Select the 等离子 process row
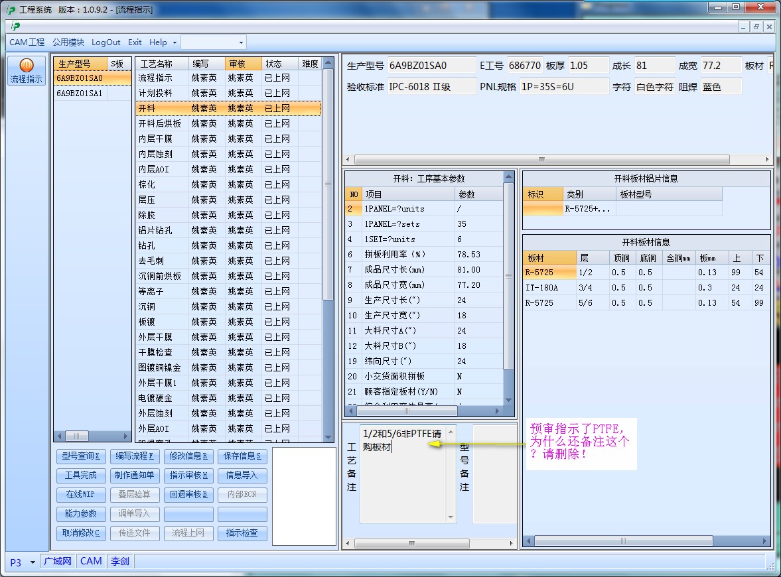Viewport: 781px width, 577px height. tap(228, 291)
